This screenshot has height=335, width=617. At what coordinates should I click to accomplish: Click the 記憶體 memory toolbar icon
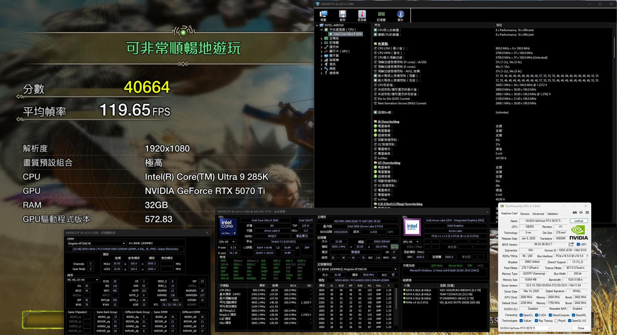point(381,15)
